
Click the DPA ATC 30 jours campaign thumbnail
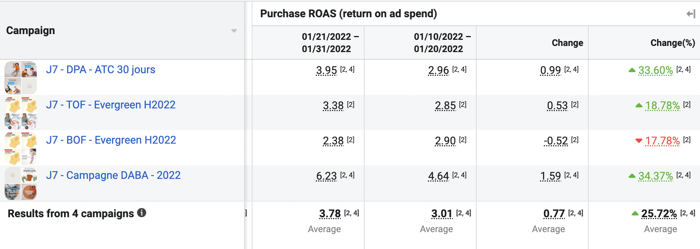pyautogui.click(x=21, y=77)
